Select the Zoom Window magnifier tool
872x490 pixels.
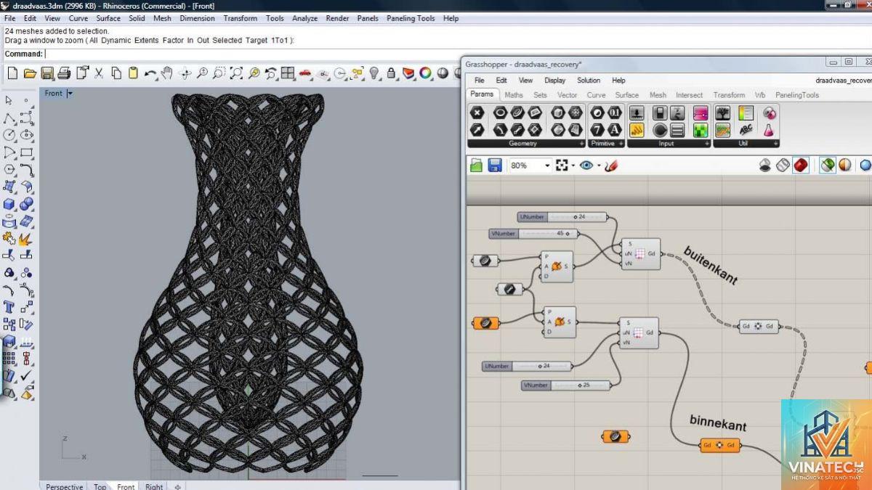tap(219, 73)
